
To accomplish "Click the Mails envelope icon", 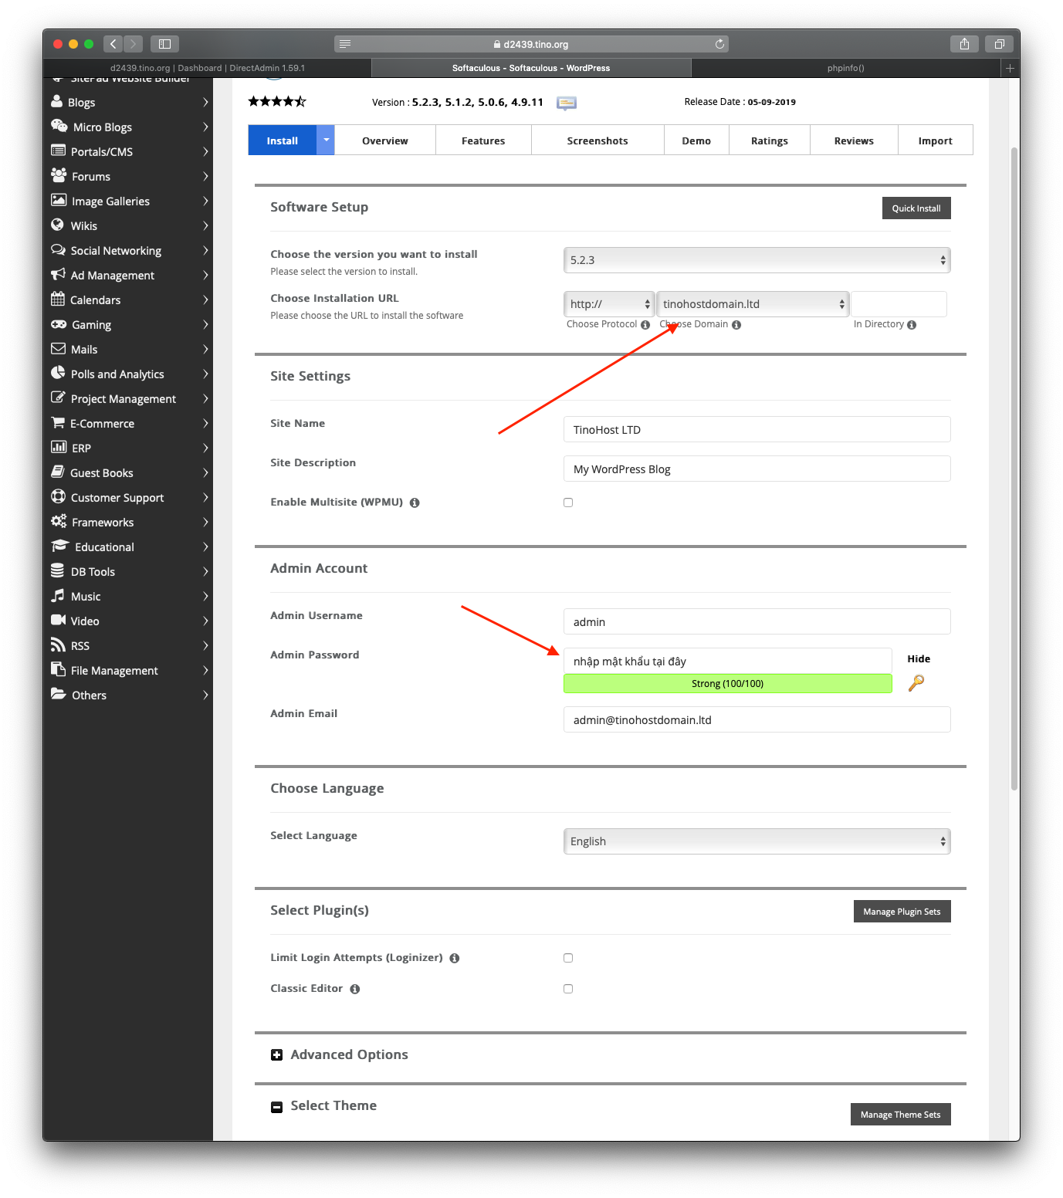I will 58,348.
